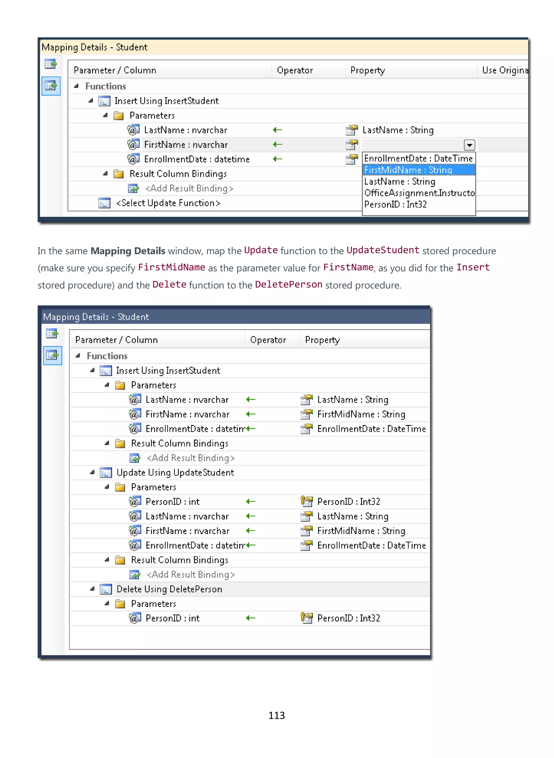Click Map Entity to Tables icon in dark-titled window
The image size is (554, 758).
(x=52, y=333)
